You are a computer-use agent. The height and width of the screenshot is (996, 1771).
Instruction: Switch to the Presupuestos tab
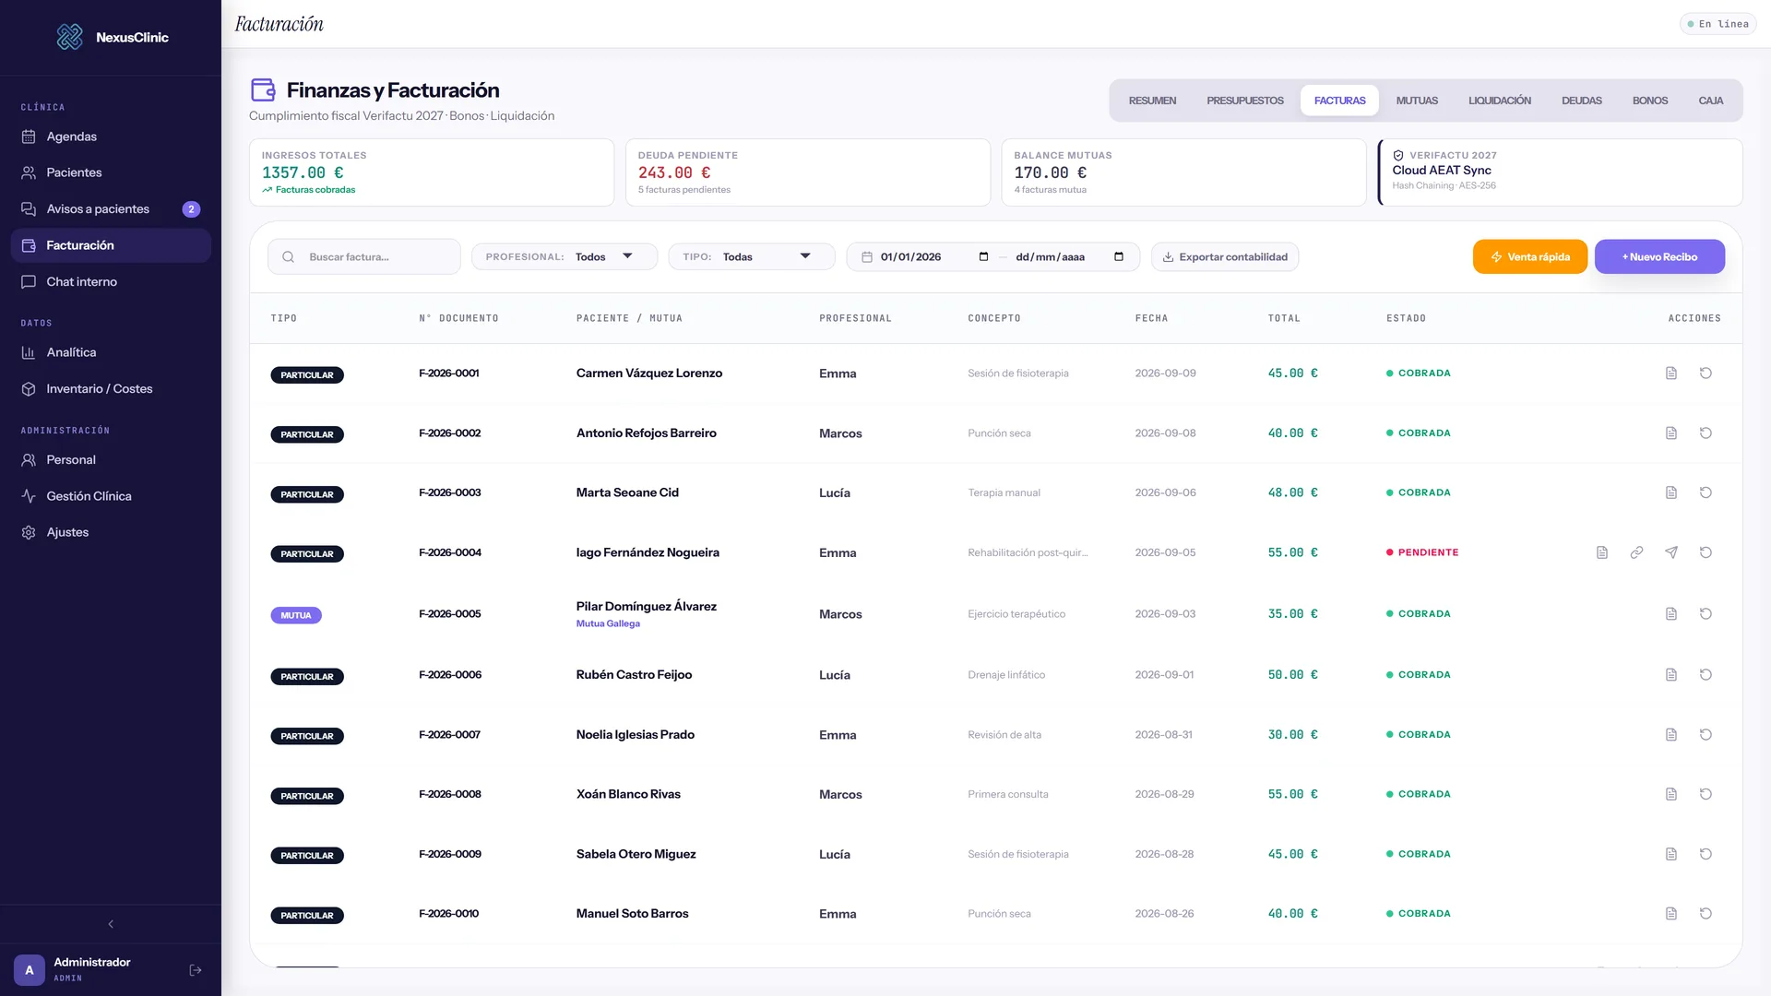click(1245, 101)
